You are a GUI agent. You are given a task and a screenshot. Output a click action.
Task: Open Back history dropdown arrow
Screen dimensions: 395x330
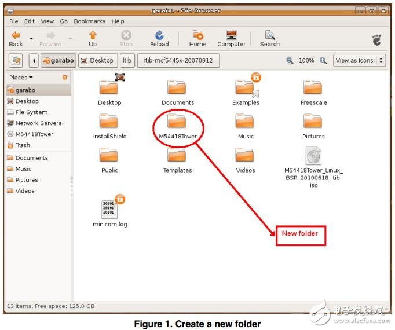[x=31, y=39]
